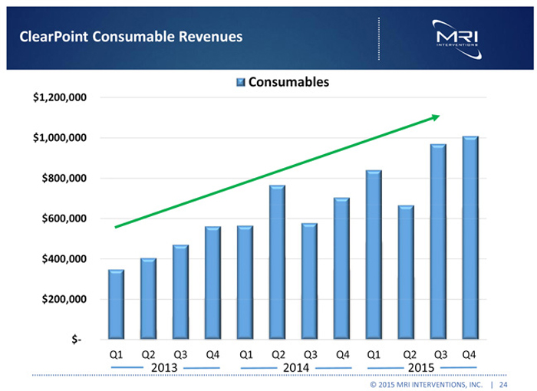Click the slide page number 24

coord(503,383)
